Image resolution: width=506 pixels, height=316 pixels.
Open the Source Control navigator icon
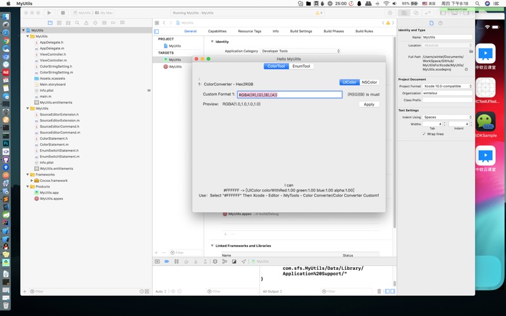coord(59,23)
